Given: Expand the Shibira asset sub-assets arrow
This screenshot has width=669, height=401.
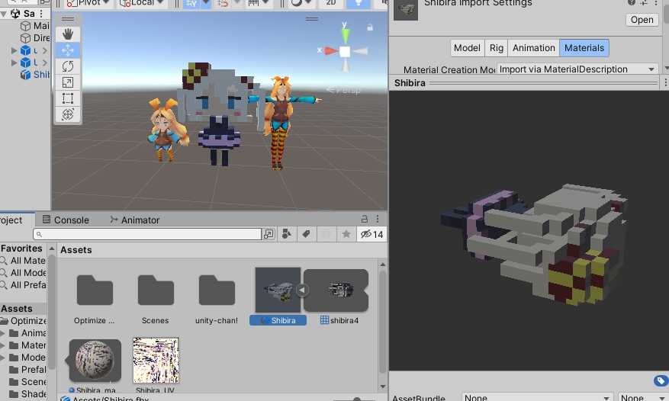Looking at the screenshot, I should (x=302, y=290).
